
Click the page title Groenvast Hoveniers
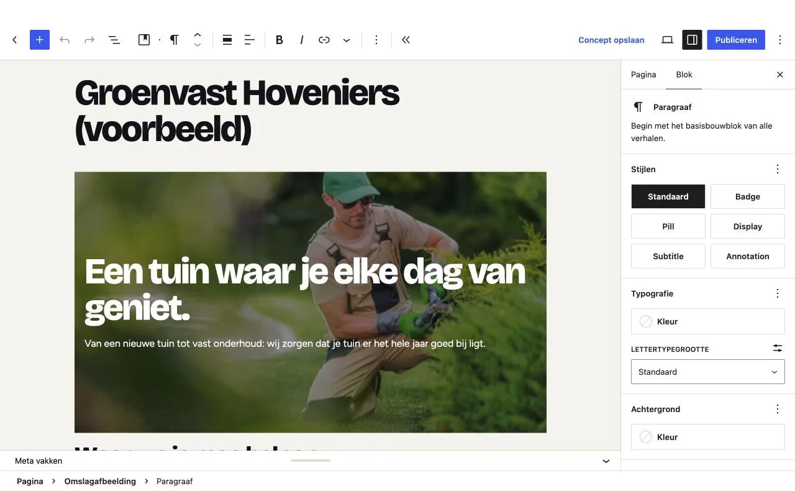click(237, 111)
